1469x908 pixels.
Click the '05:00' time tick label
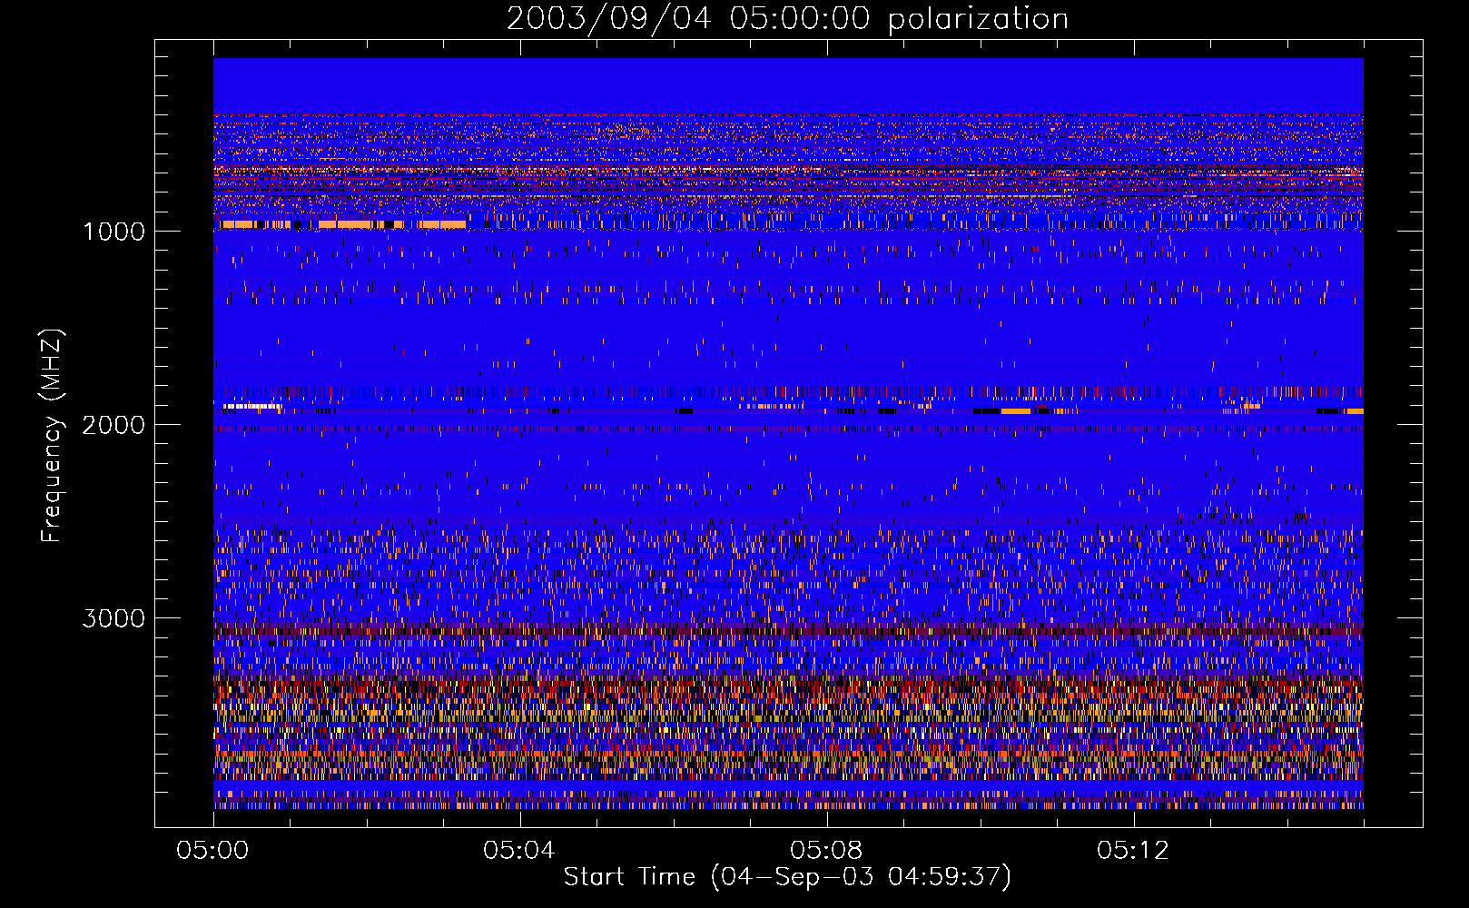pyautogui.click(x=212, y=851)
